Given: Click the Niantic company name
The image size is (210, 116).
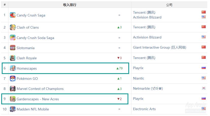Looking at the screenshot, I should tap(138, 79).
